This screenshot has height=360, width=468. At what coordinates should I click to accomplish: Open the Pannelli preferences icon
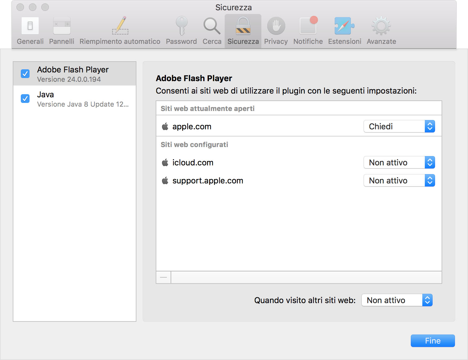(62, 25)
